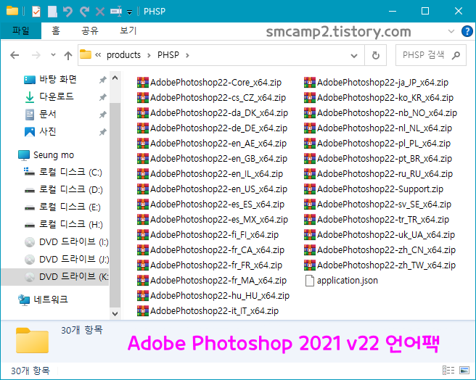Click products in the address path
This screenshot has width=476, height=380.
click(x=123, y=55)
